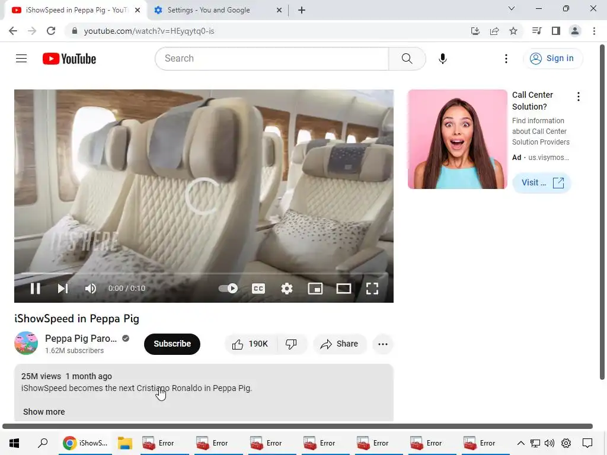Start voice search with the microphone
This screenshot has height=455, width=607.
(442, 59)
